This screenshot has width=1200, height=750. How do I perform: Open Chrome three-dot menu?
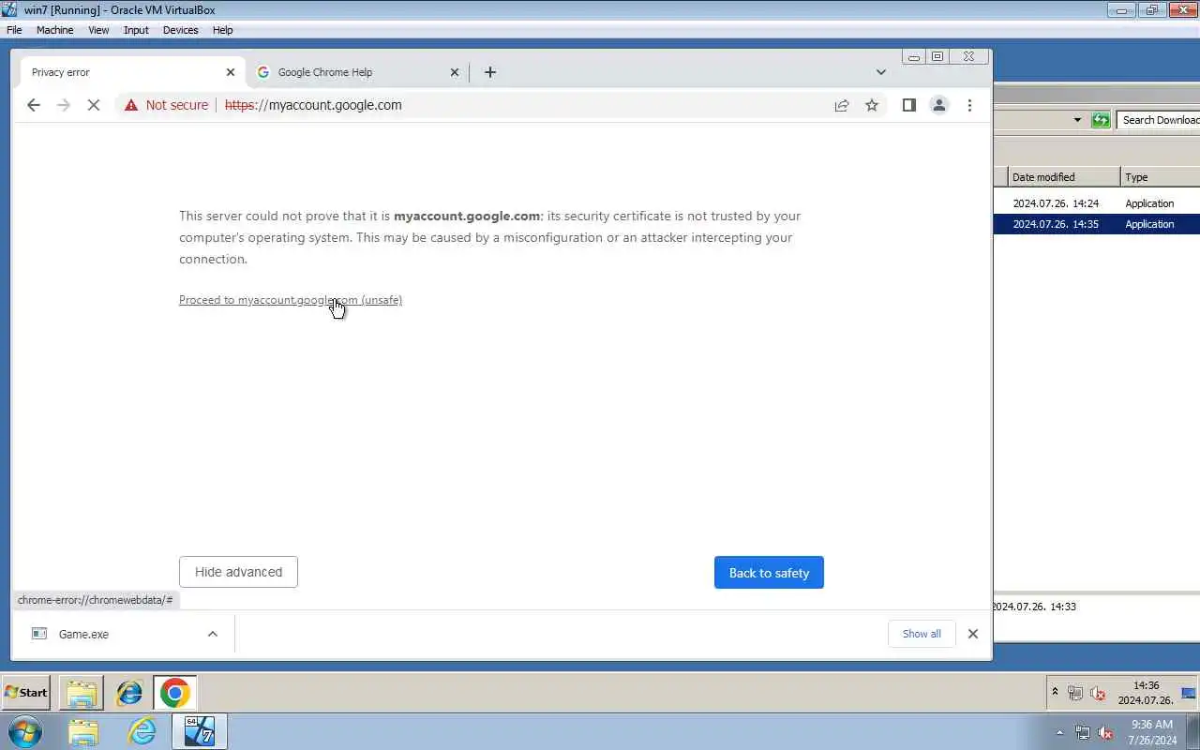tap(969, 105)
